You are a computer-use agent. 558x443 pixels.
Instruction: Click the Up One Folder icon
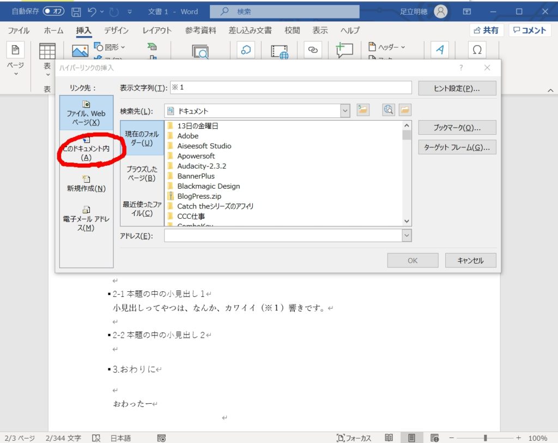click(x=363, y=110)
